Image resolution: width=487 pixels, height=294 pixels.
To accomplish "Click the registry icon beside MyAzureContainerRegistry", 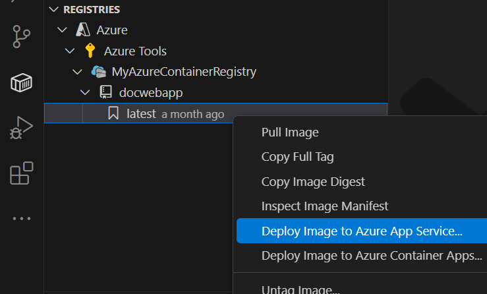I will [x=98, y=71].
